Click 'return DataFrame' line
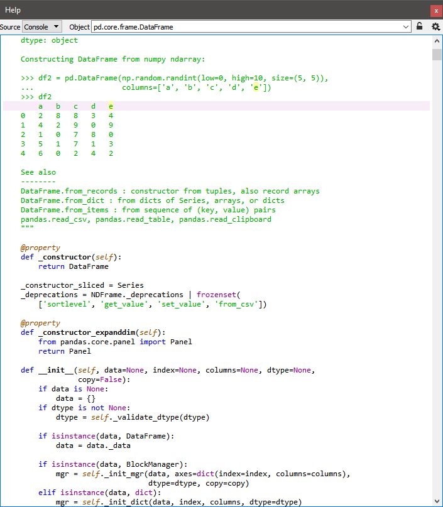 pos(74,266)
